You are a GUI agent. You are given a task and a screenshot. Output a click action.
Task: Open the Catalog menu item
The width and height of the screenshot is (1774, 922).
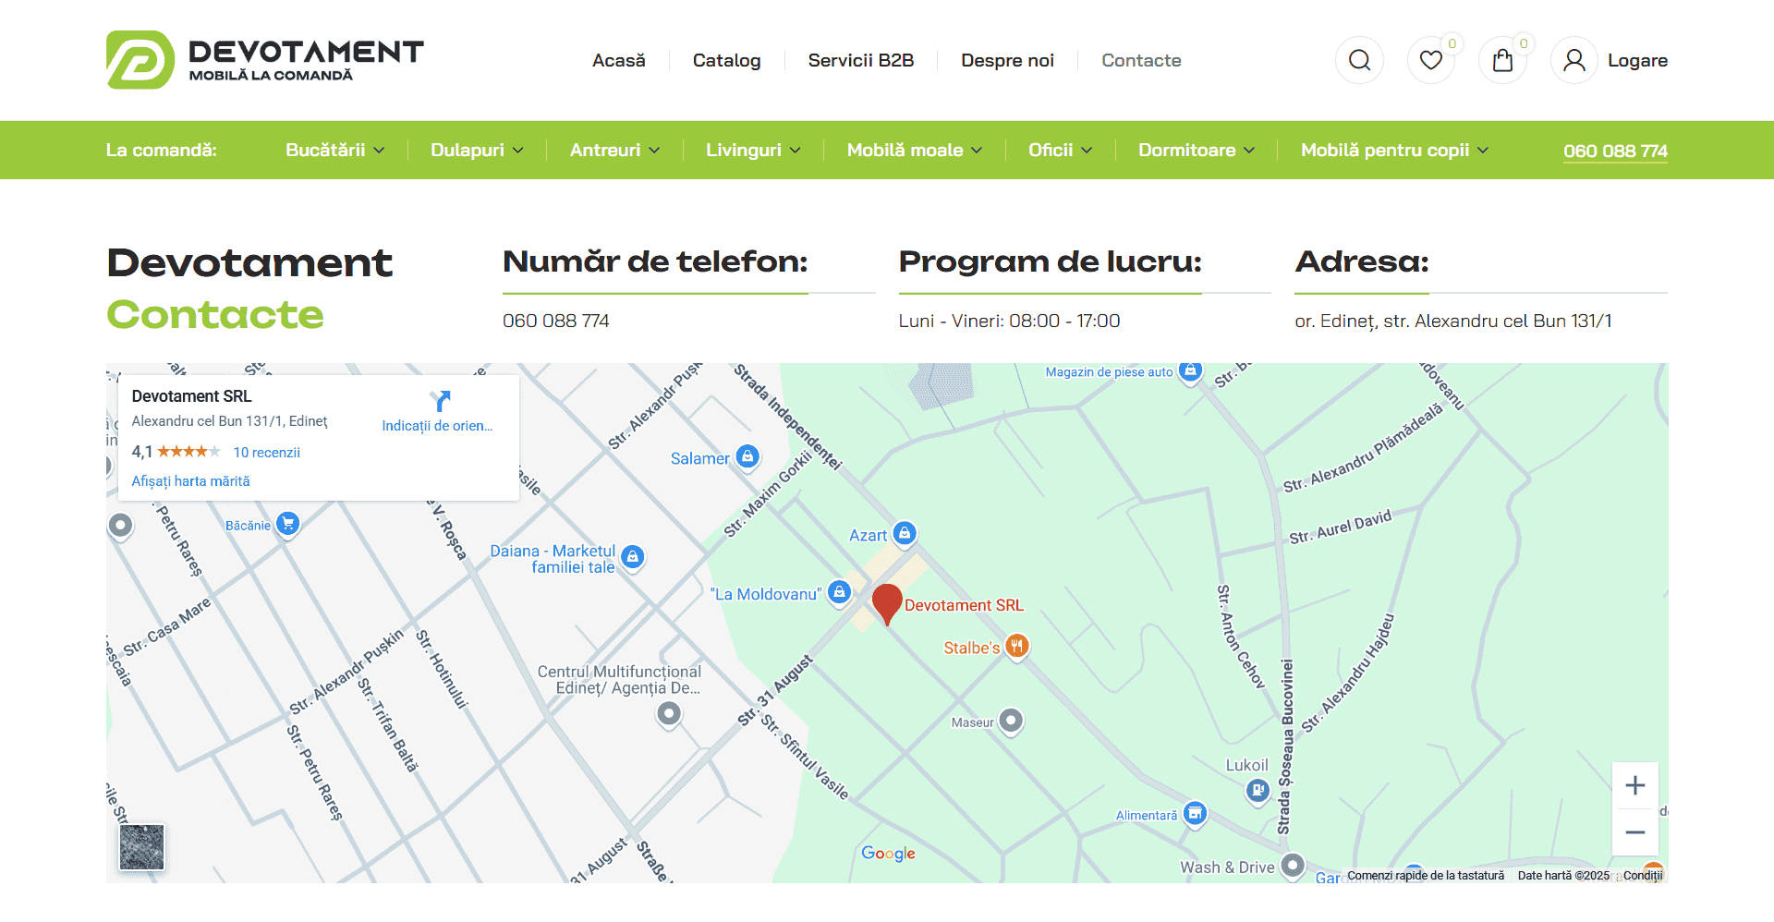point(727,60)
